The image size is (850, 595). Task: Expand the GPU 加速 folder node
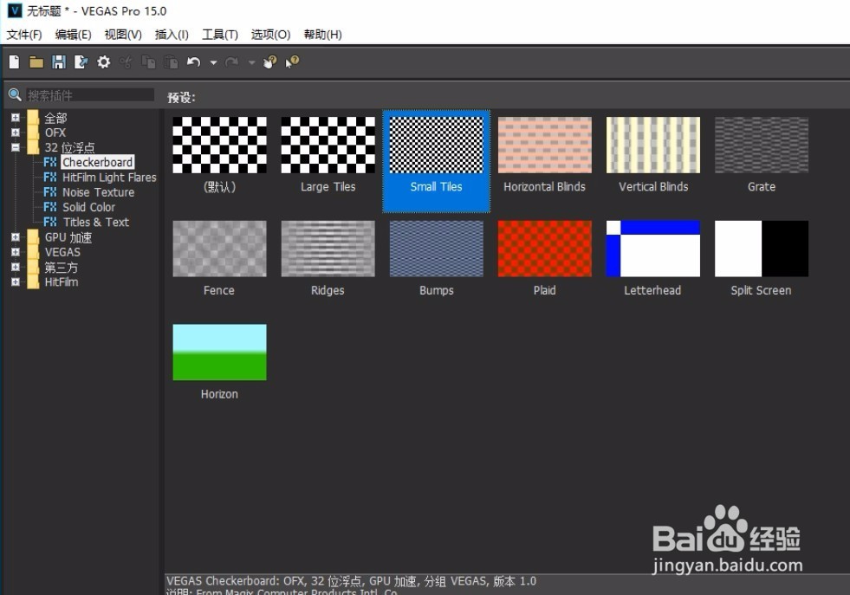(x=16, y=237)
